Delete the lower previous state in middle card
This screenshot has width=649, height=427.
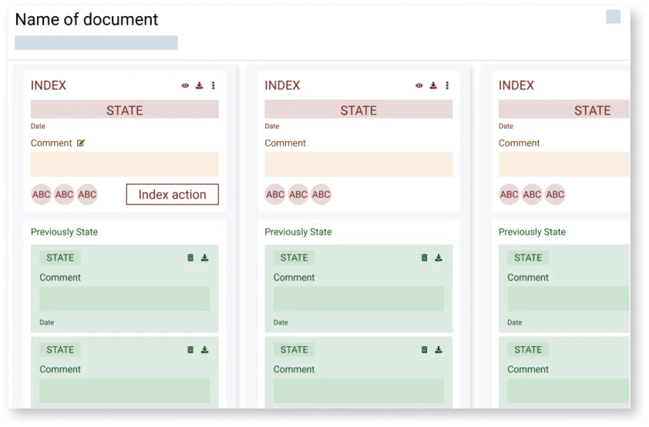click(424, 350)
